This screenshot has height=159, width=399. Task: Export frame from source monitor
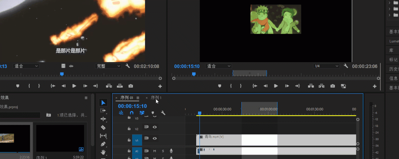131,86
